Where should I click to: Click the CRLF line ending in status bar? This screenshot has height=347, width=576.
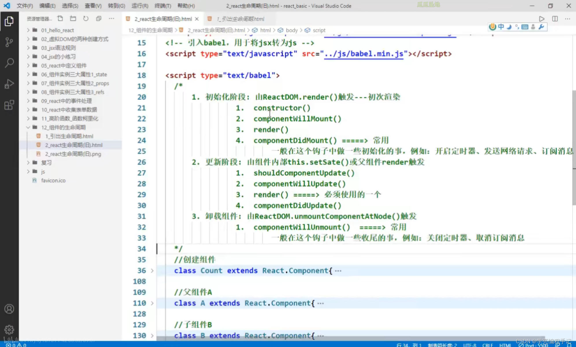488,345
